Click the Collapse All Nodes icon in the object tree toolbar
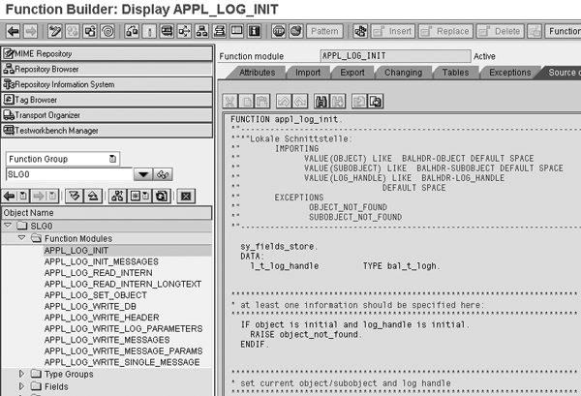 tap(93, 196)
